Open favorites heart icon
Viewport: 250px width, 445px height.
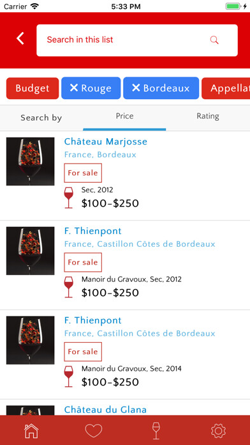[x=94, y=431]
